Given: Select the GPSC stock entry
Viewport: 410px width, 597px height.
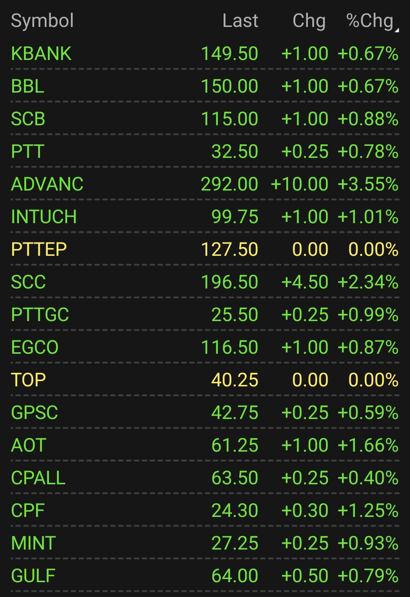Looking at the screenshot, I should pos(205,413).
